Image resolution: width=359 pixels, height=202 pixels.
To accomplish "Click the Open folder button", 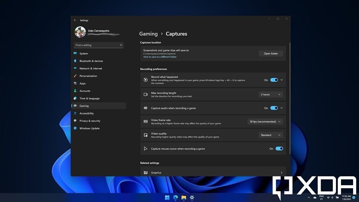I will pyautogui.click(x=271, y=53).
